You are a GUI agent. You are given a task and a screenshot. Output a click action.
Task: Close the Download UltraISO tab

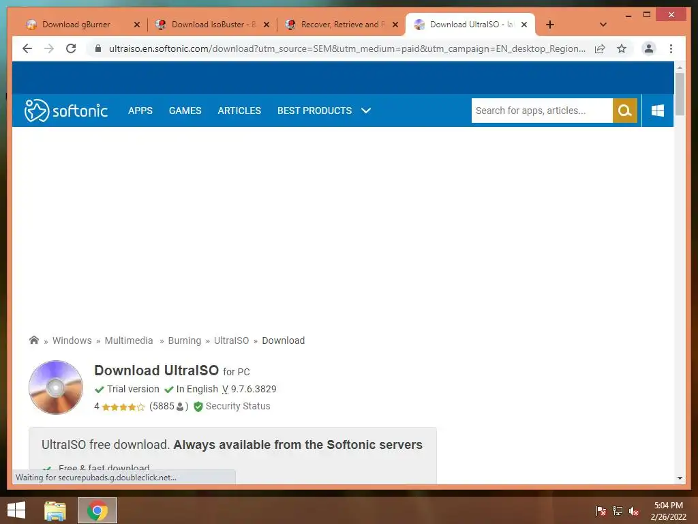tap(524, 25)
